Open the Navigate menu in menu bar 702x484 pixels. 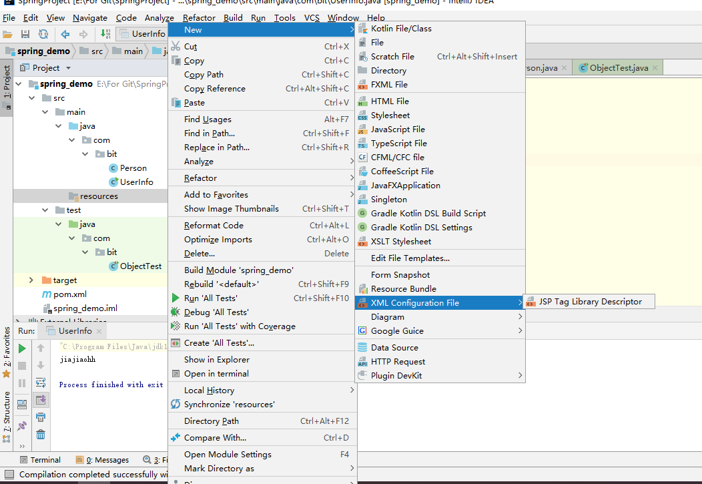pyautogui.click(x=90, y=17)
